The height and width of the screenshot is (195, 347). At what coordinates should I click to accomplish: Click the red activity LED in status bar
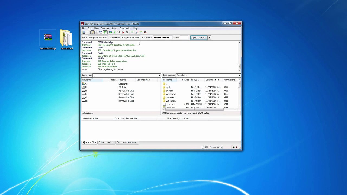(x=236, y=147)
